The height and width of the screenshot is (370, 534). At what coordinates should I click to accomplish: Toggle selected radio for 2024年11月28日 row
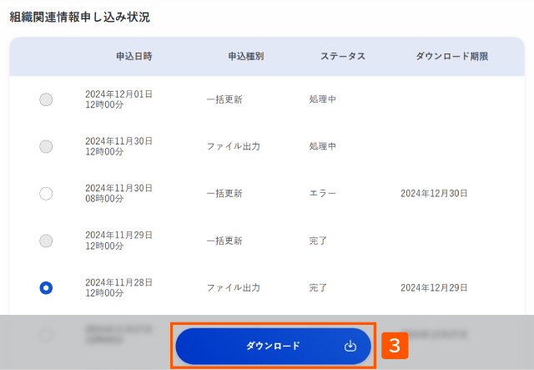coord(46,288)
